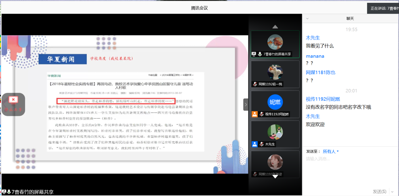Viewport: 399px width, 196px height.
Task: Click blue user icon on 木先生 tile
Action: pyautogui.click(x=255, y=144)
